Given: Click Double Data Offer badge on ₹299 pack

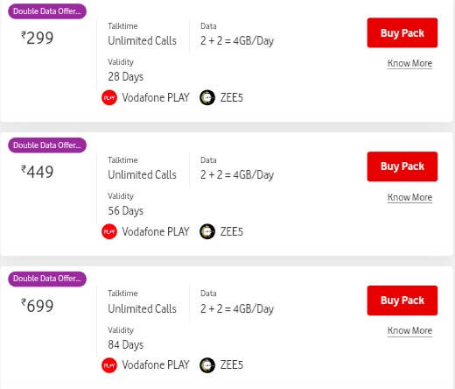Looking at the screenshot, I should click(47, 11).
